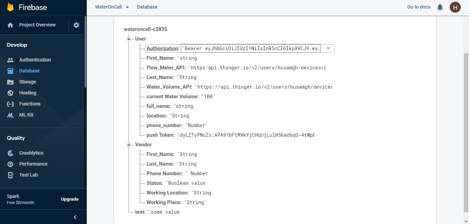469x224 pixels.
Task: Click the main page vertical scrollbar
Action: click(x=466, y=132)
